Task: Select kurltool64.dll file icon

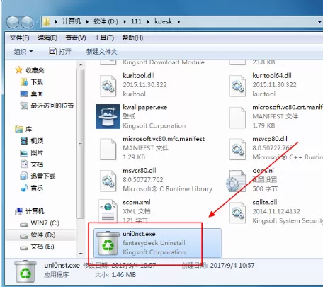Action: 238,86
